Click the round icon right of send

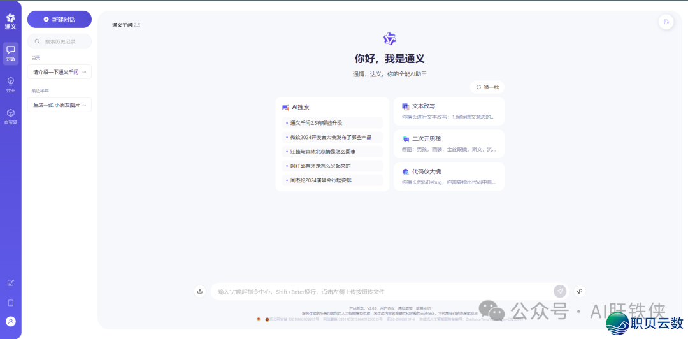point(580,291)
